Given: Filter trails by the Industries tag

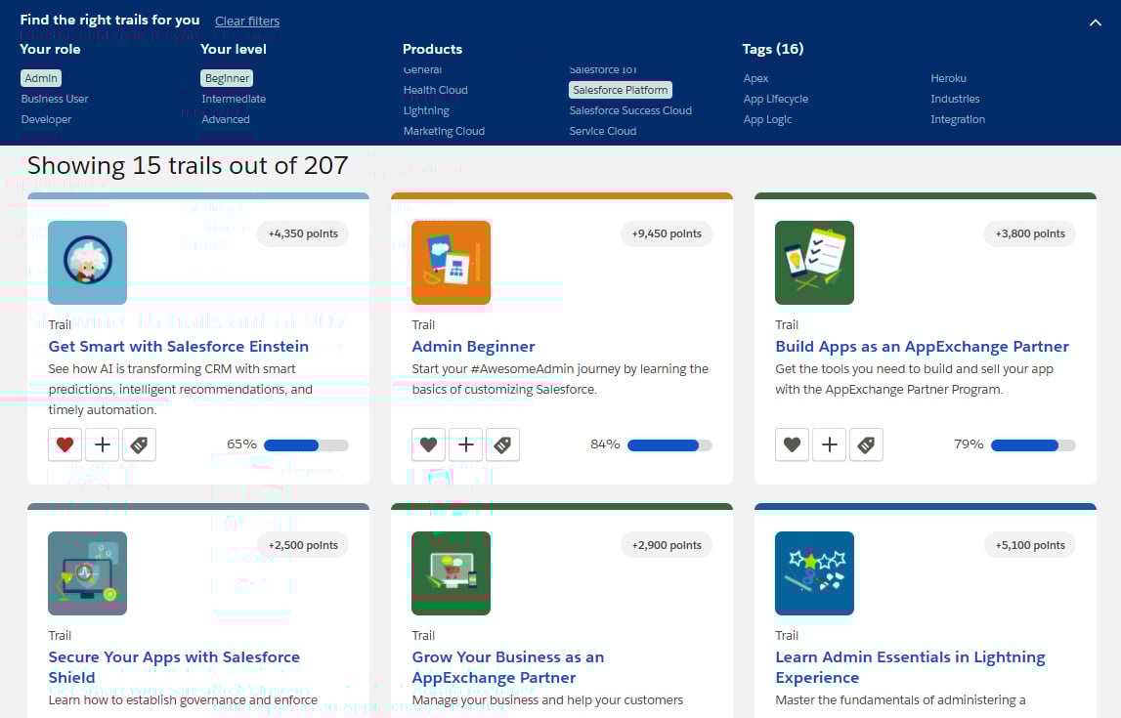Looking at the screenshot, I should pyautogui.click(x=955, y=99).
